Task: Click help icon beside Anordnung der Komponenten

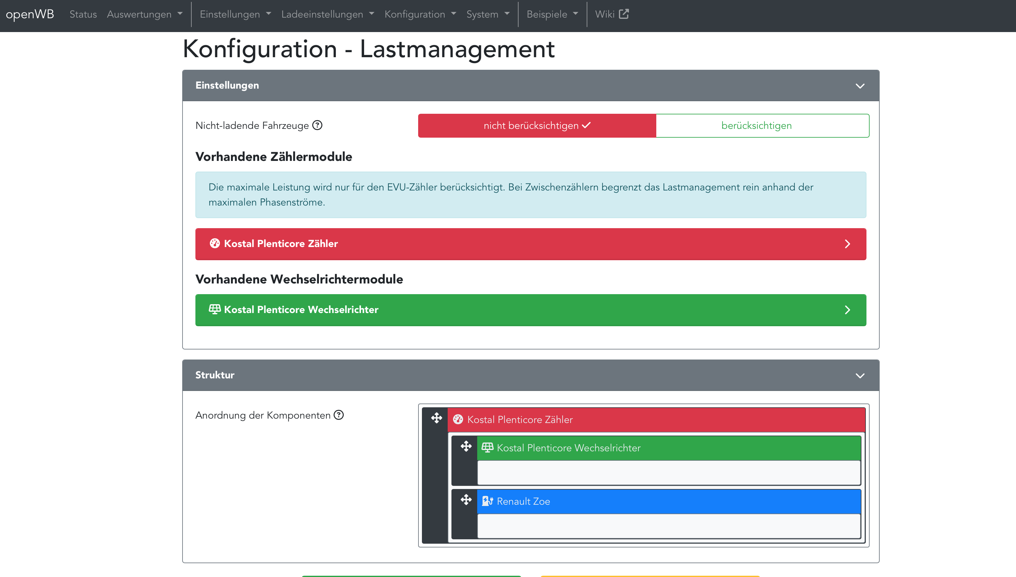Action: pyautogui.click(x=339, y=415)
